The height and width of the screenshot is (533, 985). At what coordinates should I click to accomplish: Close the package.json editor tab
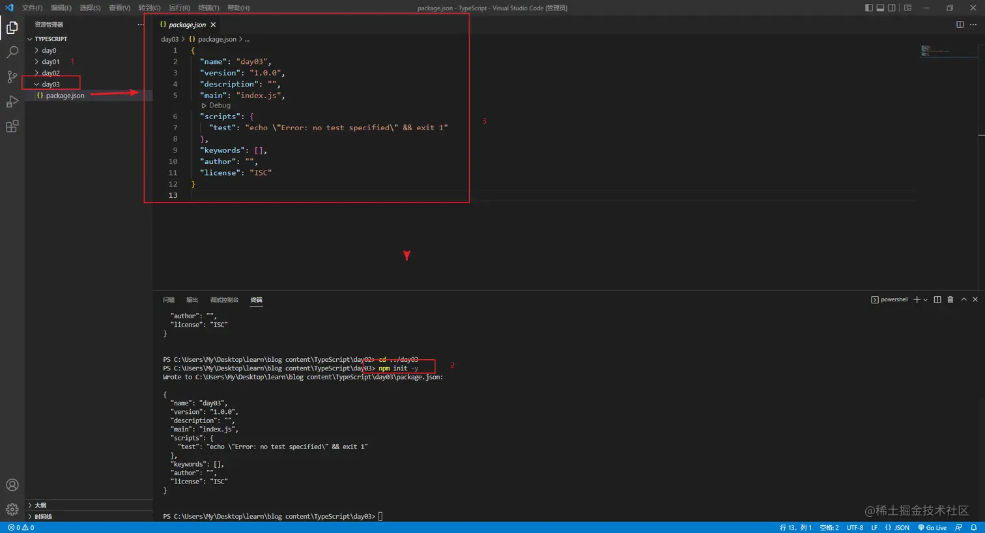(213, 25)
